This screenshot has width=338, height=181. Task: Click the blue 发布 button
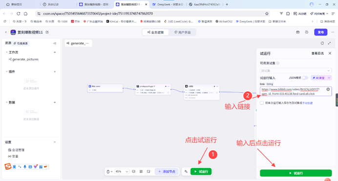321,32
